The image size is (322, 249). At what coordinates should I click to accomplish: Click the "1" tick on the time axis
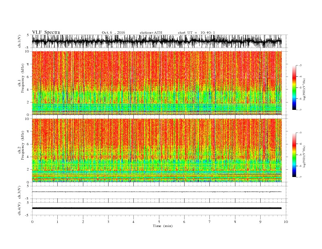click(x=57, y=222)
